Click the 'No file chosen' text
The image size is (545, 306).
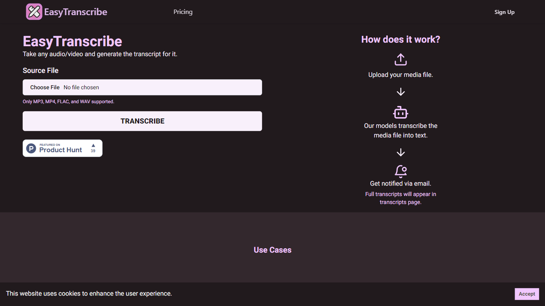tap(81, 87)
